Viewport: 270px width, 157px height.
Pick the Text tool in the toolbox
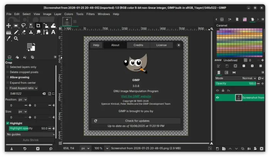pyautogui.click(x=53, y=32)
